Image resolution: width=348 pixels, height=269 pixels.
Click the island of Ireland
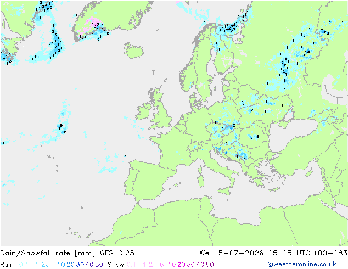[x=143, y=111]
